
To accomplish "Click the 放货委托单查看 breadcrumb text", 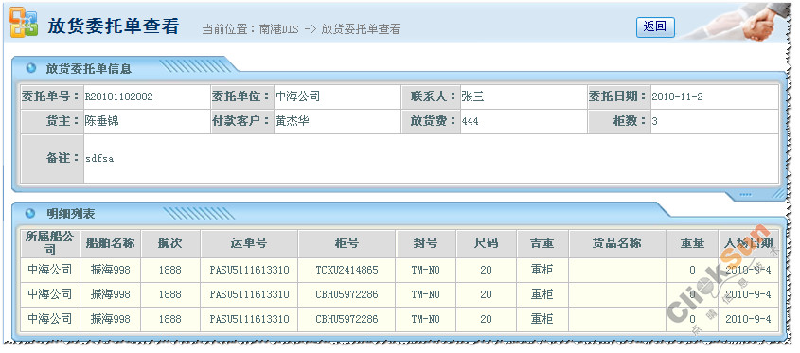I will coord(360,29).
